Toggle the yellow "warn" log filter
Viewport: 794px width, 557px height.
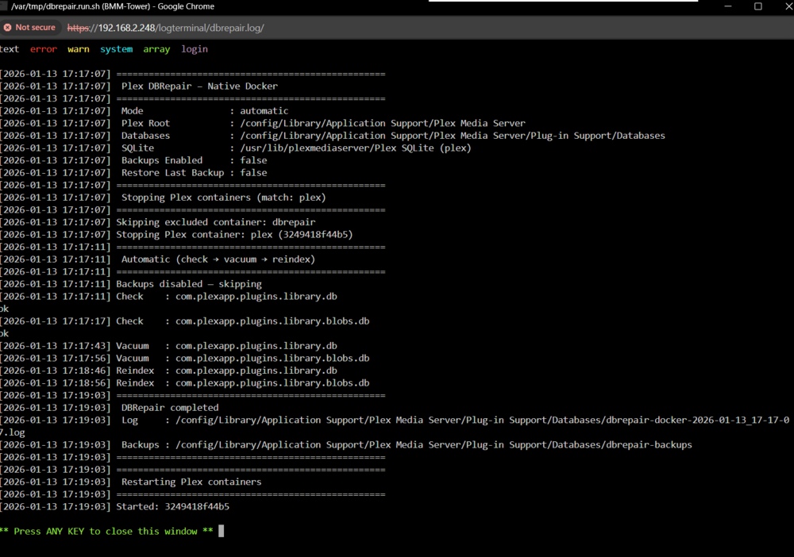[79, 49]
